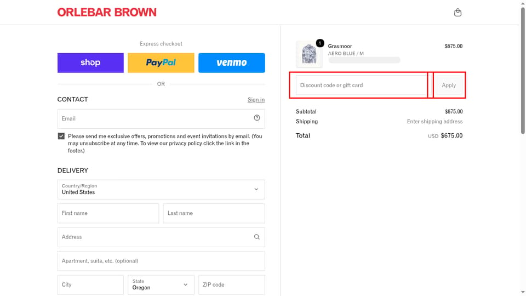
Task: Click the Total USD $675.00 amount
Action: pyautogui.click(x=445, y=135)
